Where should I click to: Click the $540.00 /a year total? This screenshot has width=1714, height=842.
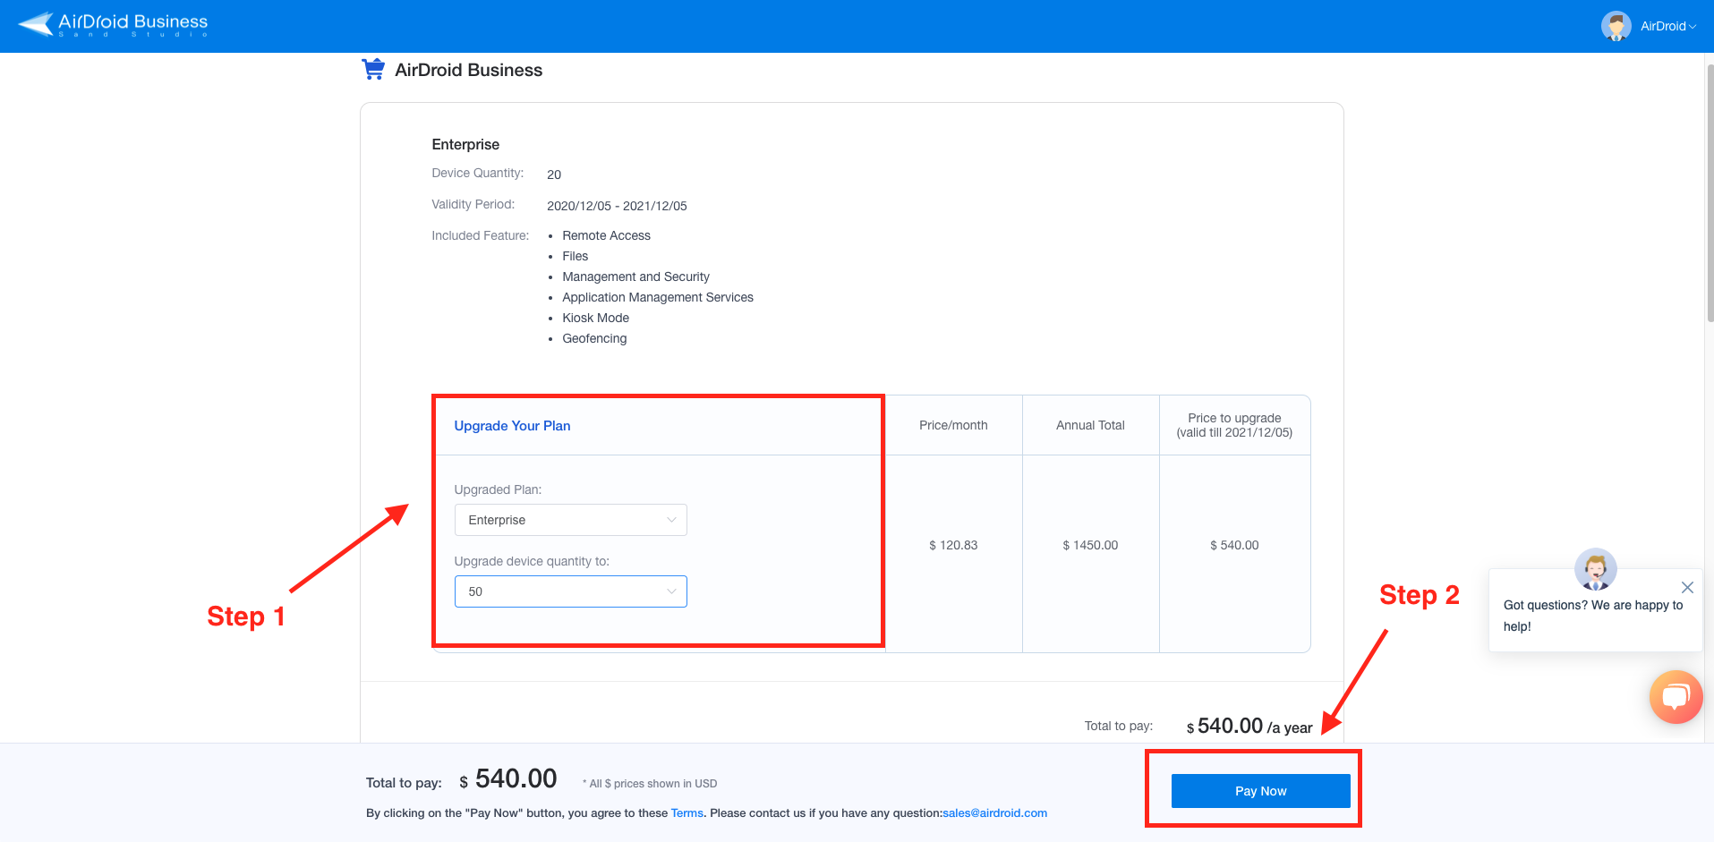click(1249, 726)
